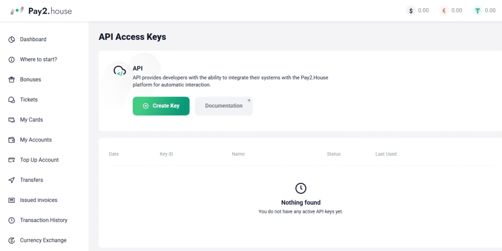Open the Top Up Account page
This screenshot has width=502, height=251.
[39, 160]
